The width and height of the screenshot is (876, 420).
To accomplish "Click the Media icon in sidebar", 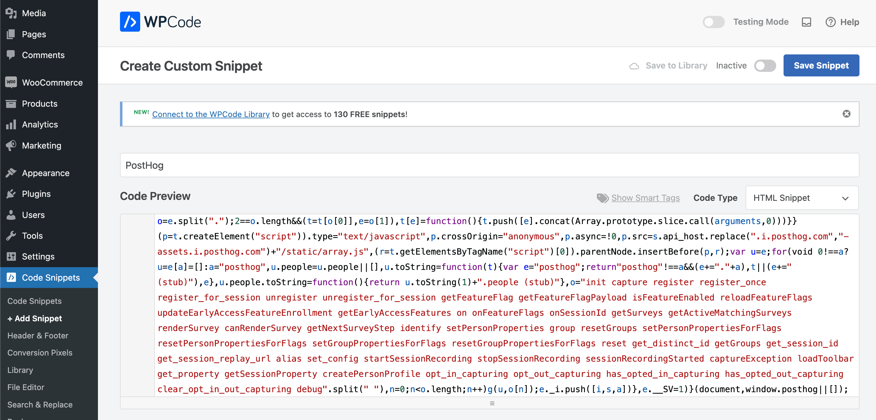I will point(11,13).
